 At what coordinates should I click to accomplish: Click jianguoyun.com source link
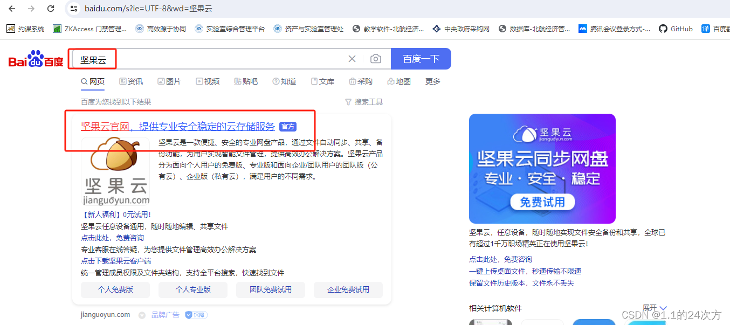(x=105, y=315)
